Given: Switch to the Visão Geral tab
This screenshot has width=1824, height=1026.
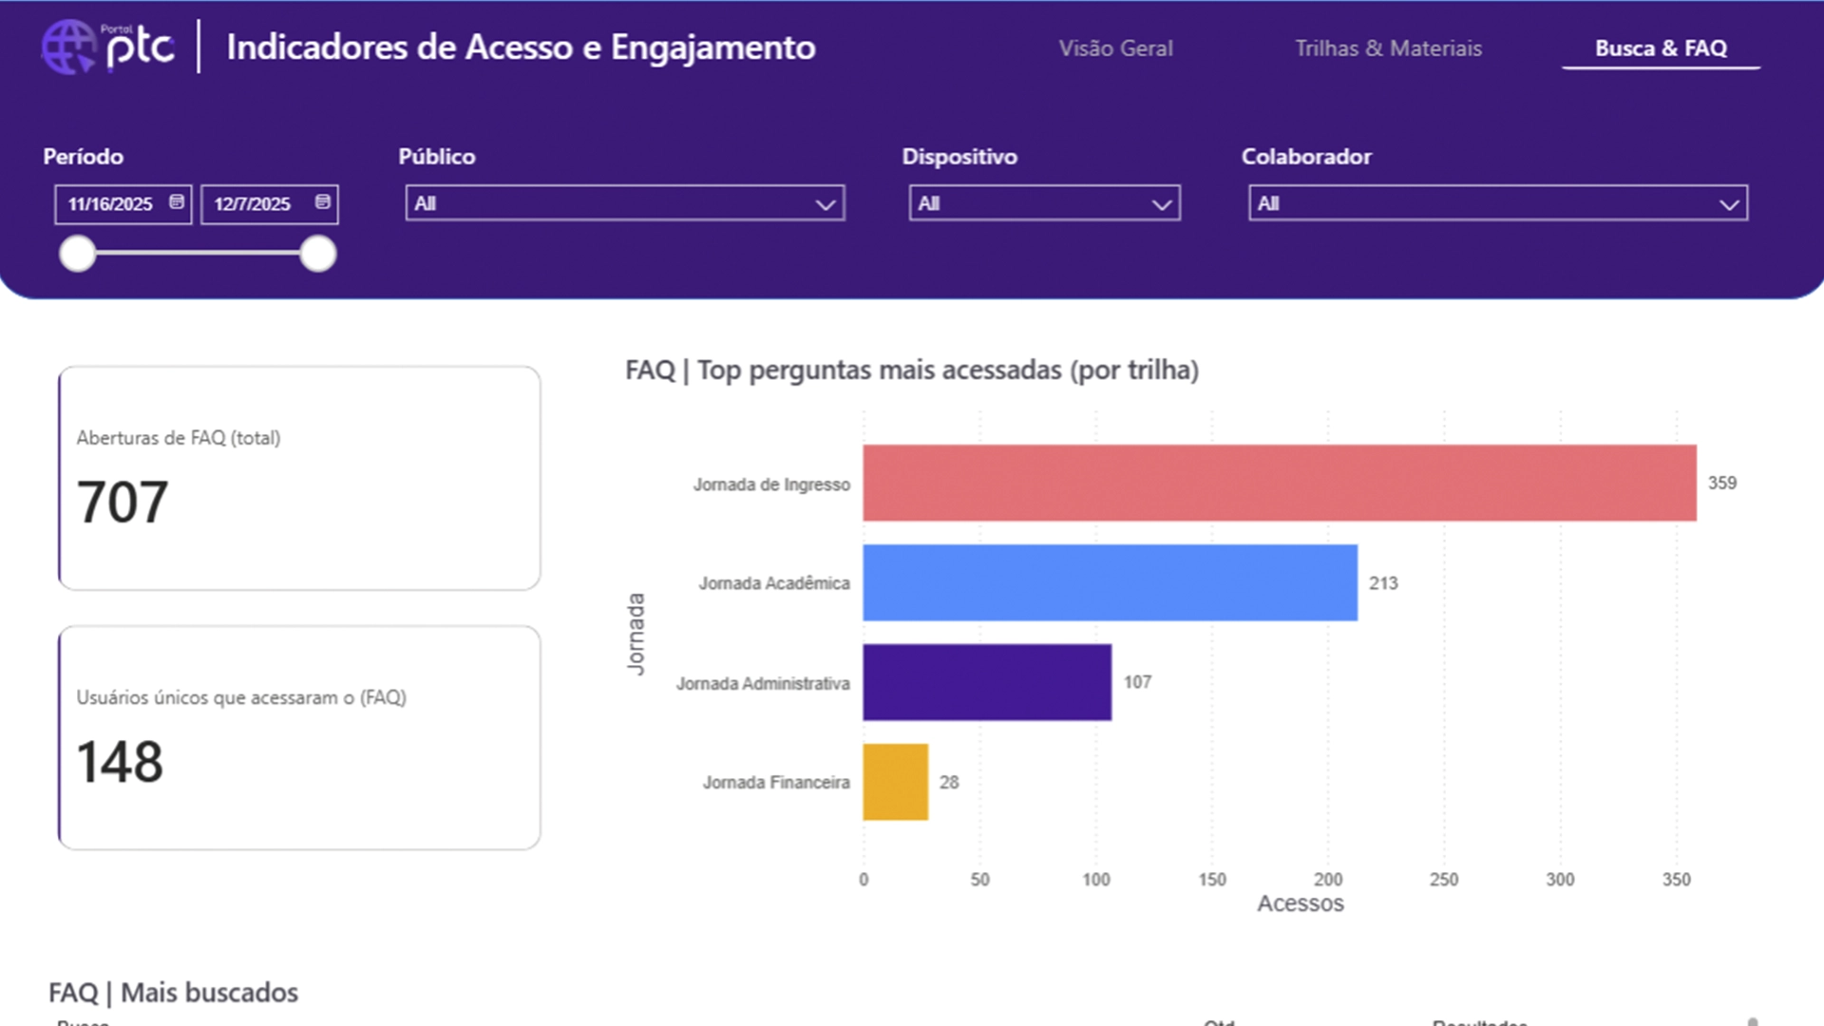Looking at the screenshot, I should tap(1116, 48).
